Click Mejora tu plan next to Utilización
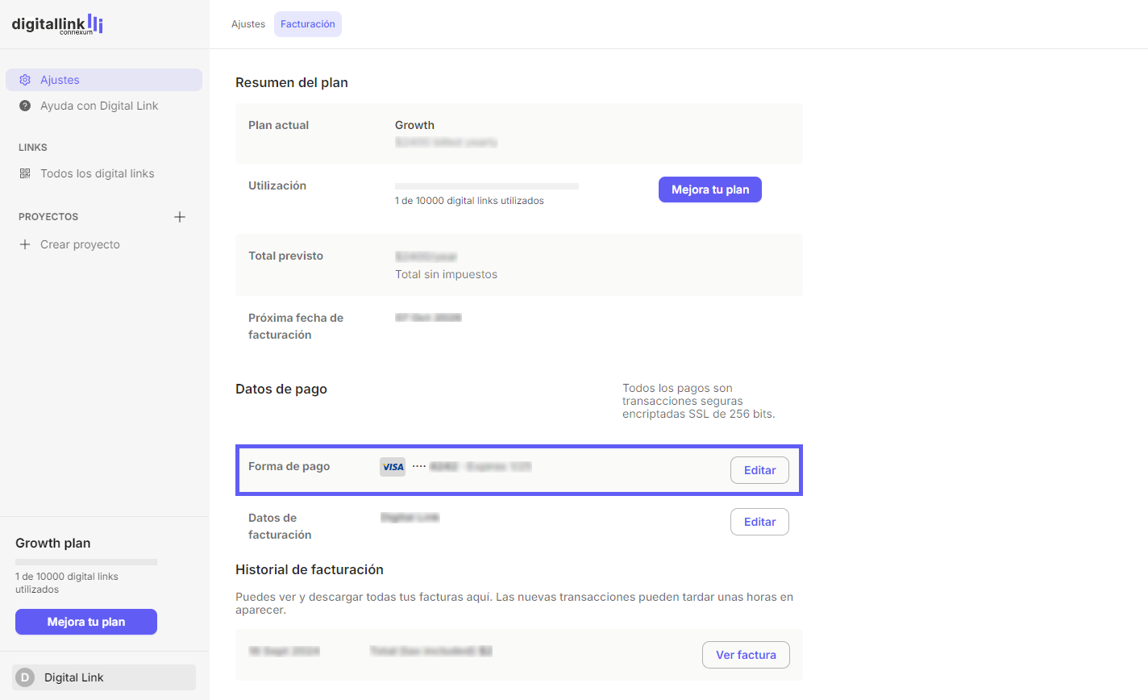 [710, 190]
